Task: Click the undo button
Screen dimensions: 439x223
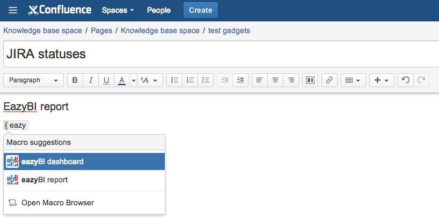Action: pos(406,80)
